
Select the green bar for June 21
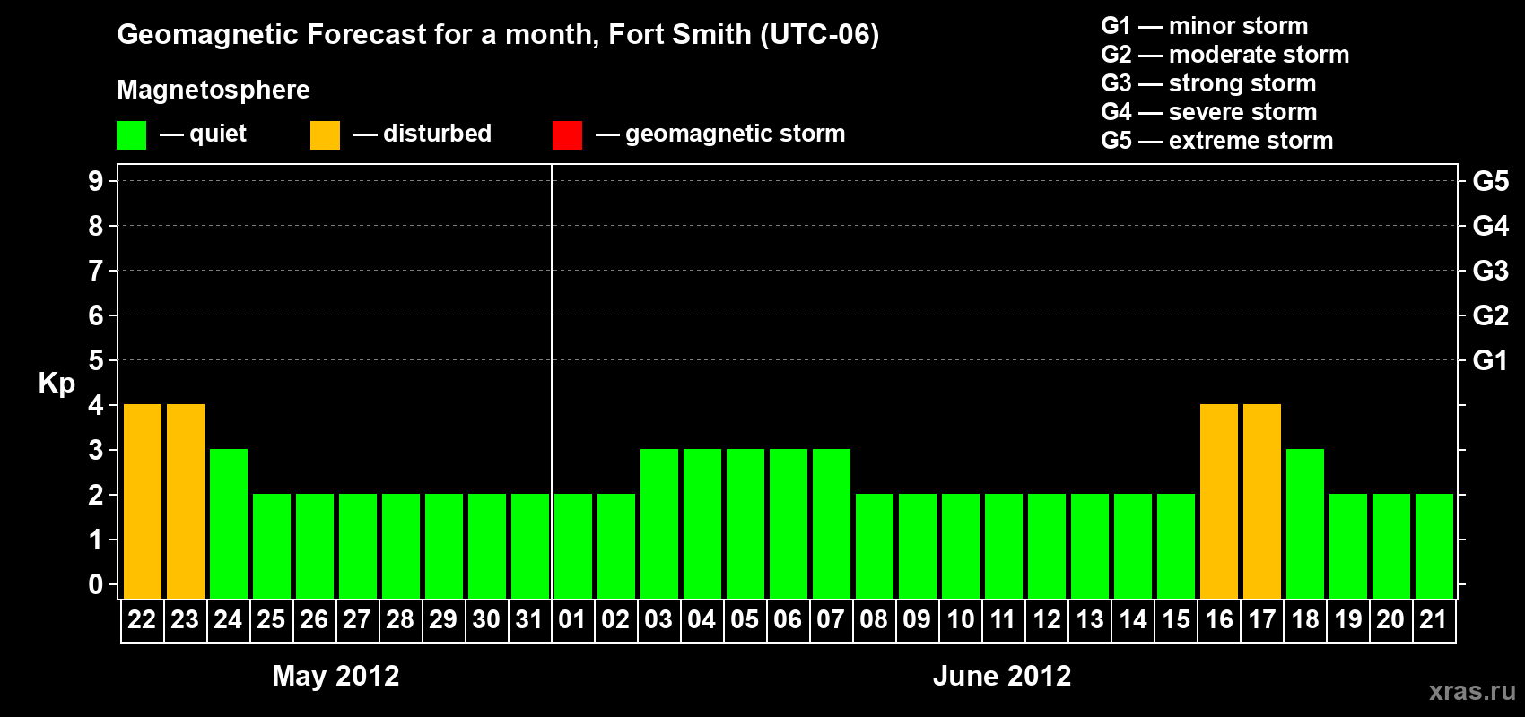coord(1434,547)
